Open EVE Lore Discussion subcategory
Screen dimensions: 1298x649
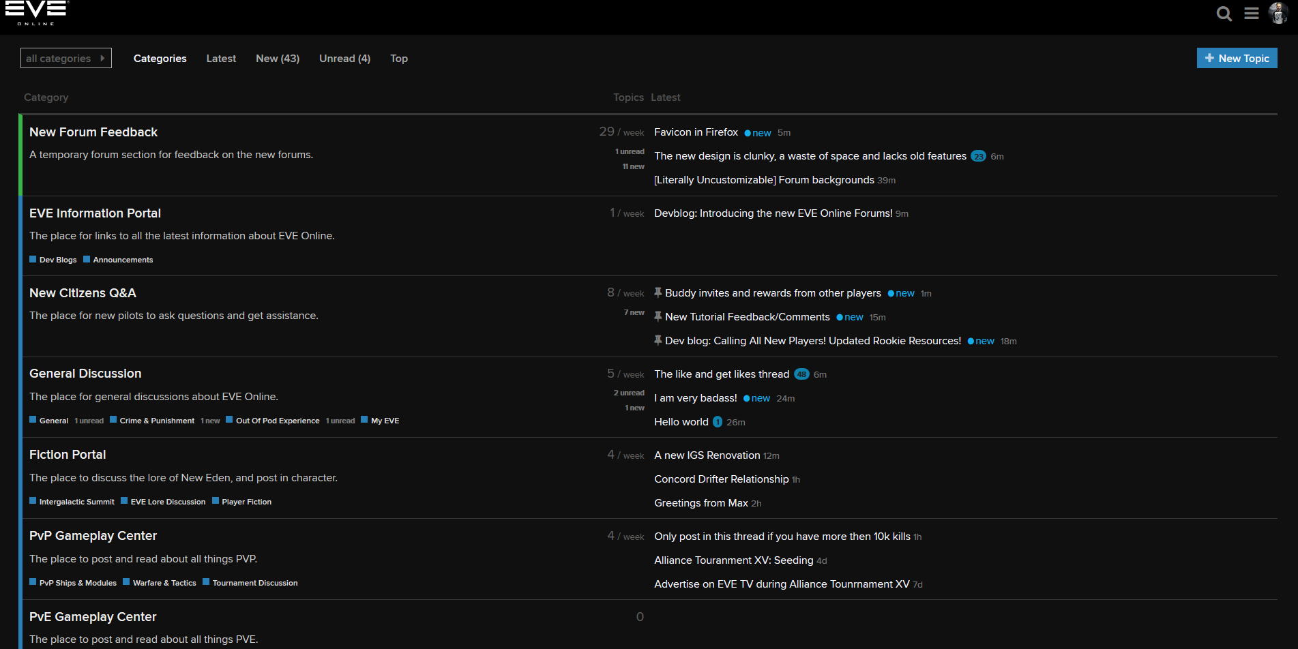pos(163,502)
